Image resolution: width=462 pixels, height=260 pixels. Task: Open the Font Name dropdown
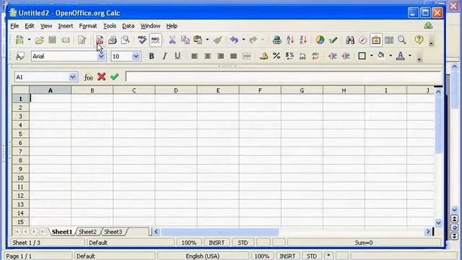tap(101, 56)
